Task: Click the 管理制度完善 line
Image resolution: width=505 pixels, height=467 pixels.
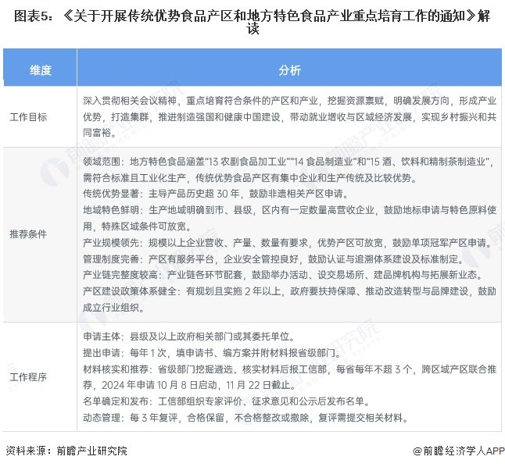Action: [273, 258]
